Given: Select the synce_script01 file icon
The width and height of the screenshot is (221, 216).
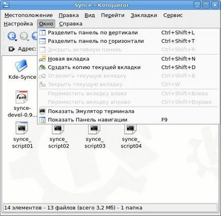Looking at the screenshot, I should click(22, 128).
